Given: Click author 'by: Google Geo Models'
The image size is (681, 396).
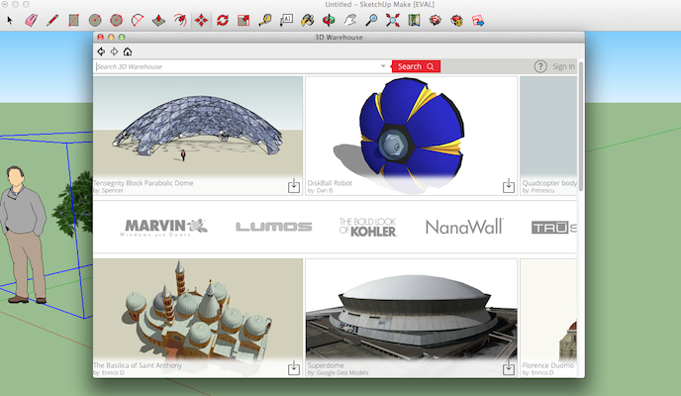Looking at the screenshot, I should click(x=338, y=373).
